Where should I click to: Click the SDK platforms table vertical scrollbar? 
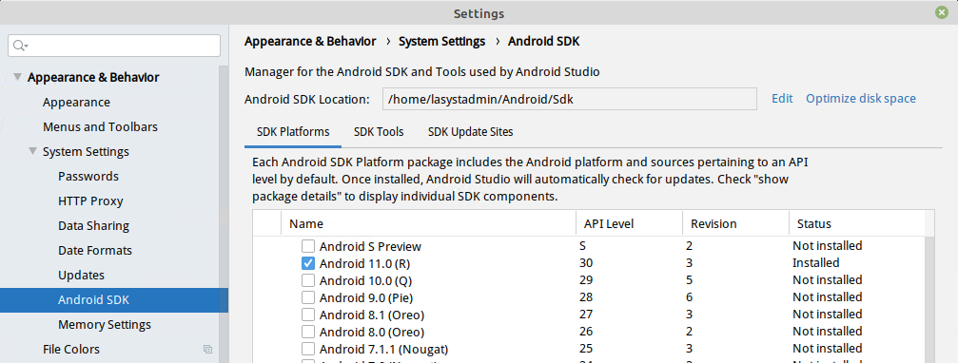point(929,299)
